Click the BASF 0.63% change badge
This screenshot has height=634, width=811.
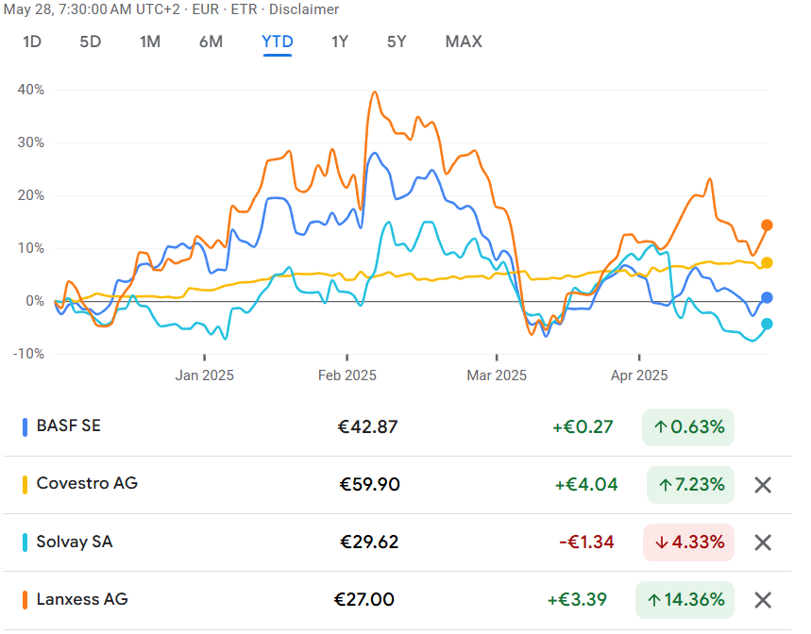[x=688, y=427]
